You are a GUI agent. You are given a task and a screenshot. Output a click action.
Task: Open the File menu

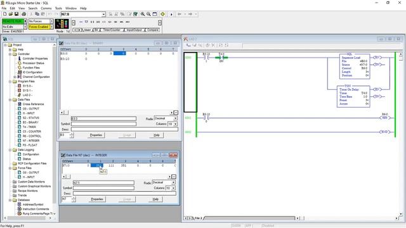[4, 8]
